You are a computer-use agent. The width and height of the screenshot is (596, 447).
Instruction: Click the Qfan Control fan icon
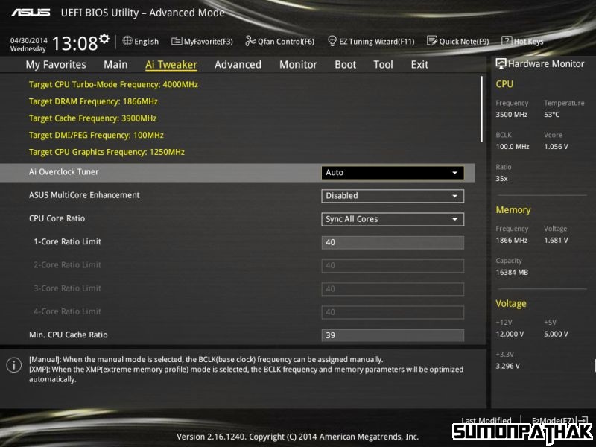pyautogui.click(x=250, y=41)
